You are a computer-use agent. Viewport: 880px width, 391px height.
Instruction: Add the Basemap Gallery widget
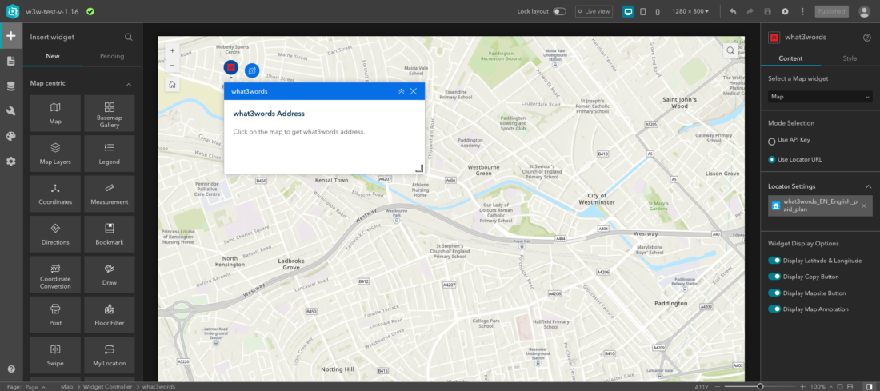pyautogui.click(x=110, y=113)
